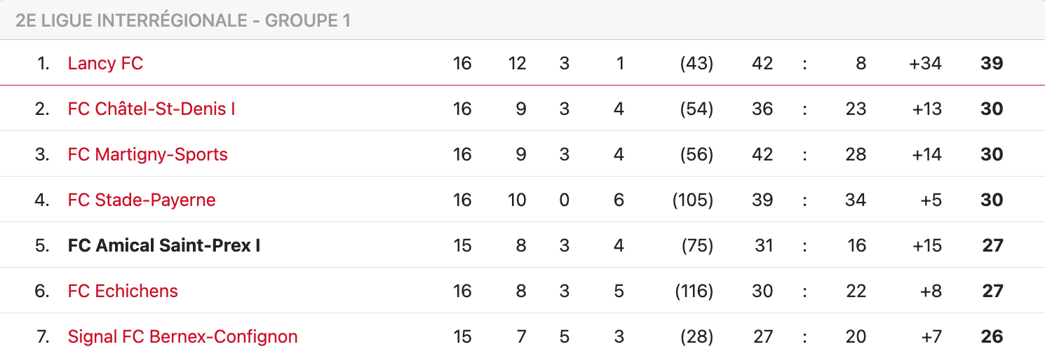Click the 2E Ligue Interrégionale Groupe 1 header
The image size is (1045, 356).
tap(182, 20)
